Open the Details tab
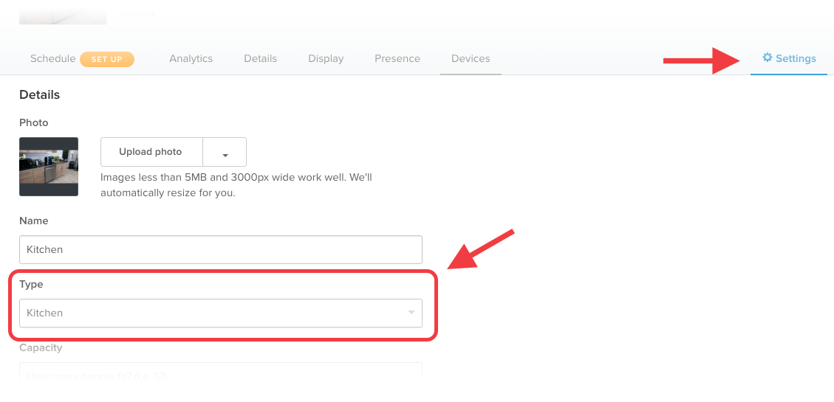The height and width of the screenshot is (402, 834). (261, 58)
